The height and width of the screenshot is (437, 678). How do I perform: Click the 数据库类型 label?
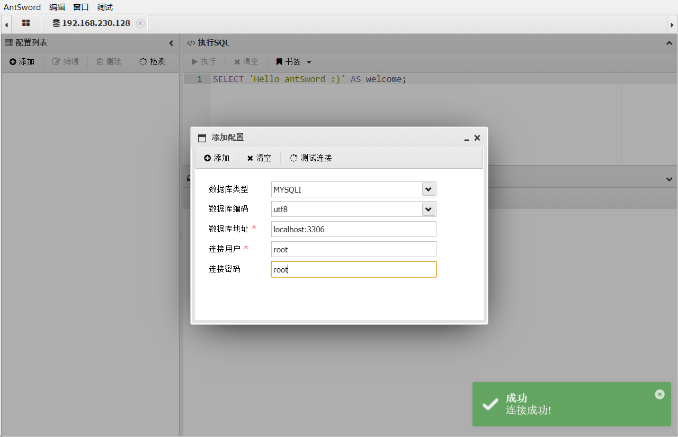pyautogui.click(x=228, y=189)
